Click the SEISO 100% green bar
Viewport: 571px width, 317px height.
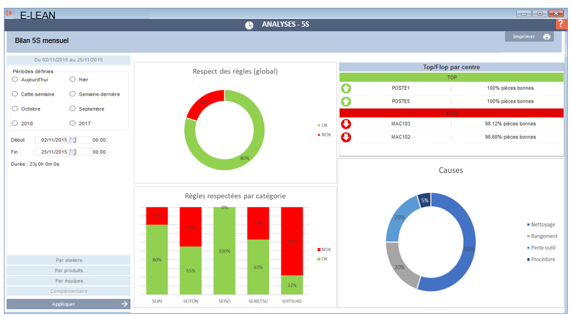(224, 251)
